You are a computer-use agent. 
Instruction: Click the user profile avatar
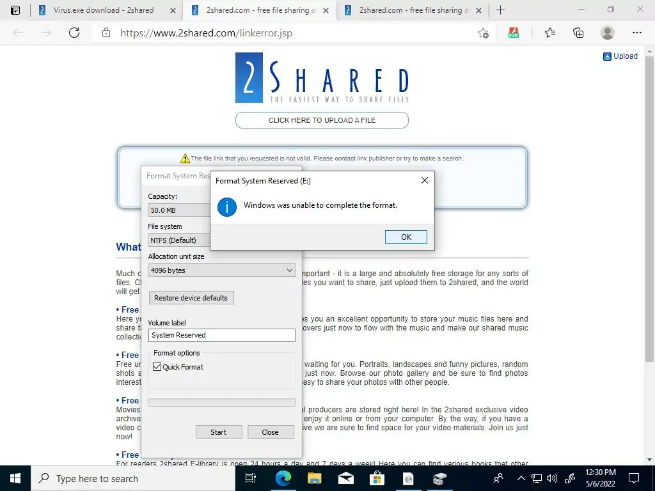608,33
